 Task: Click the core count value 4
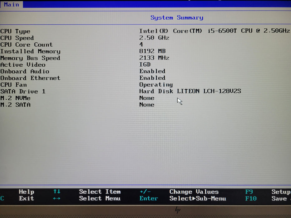click(x=141, y=45)
